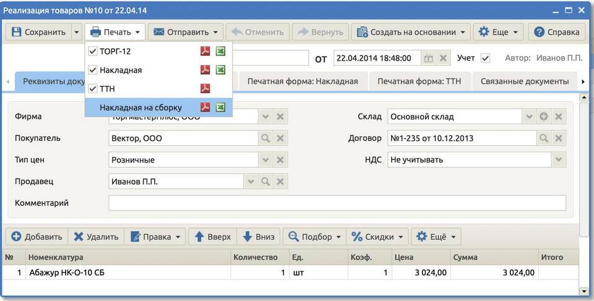Switch to Печатная форма: ТТН tab

coord(419,81)
